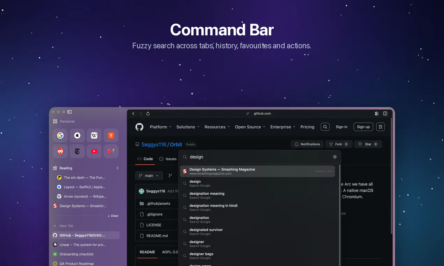Open the Solutions dropdown menu
Viewport: 444px width, 266px height.
[188, 127]
